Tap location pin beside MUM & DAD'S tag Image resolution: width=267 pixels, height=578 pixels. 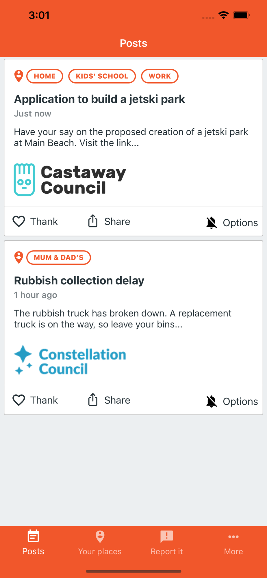(19, 257)
